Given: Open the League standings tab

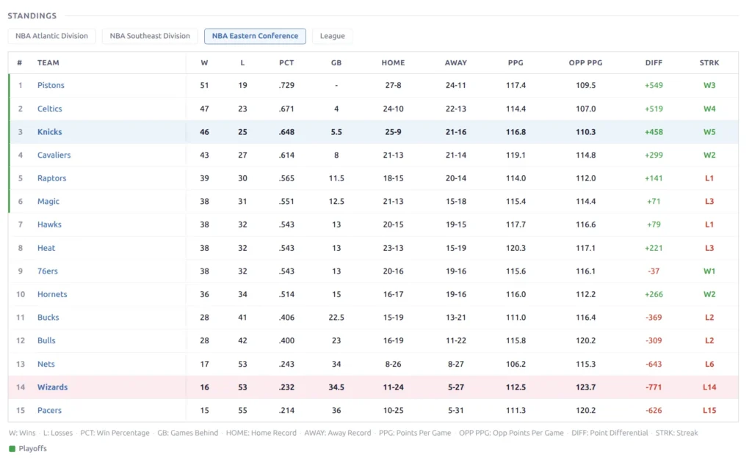Looking at the screenshot, I should click(x=333, y=36).
